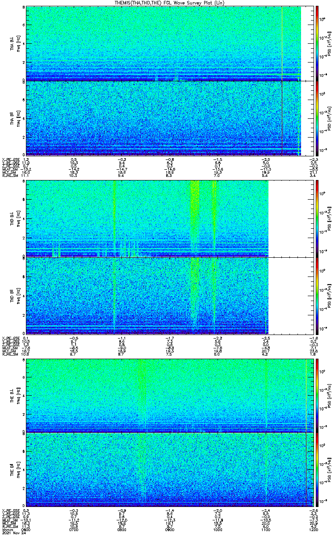This screenshot has width=335, height=536.
Task: Click the THE B∥ color bar
Action: 318,469
